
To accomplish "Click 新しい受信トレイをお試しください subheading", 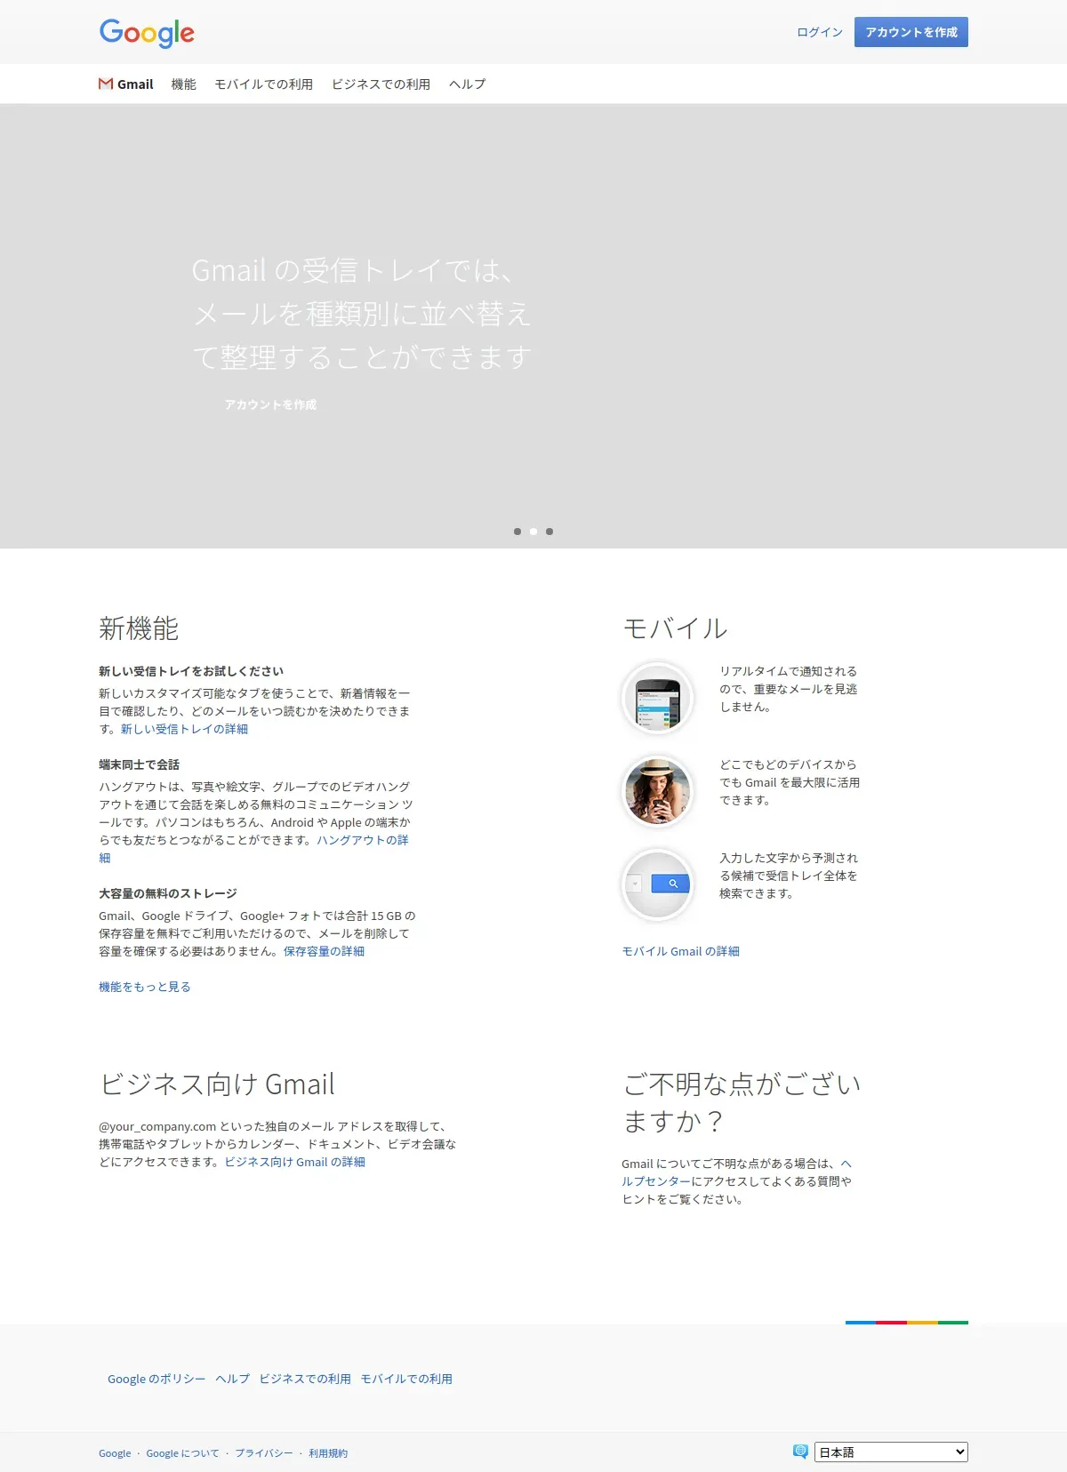I will point(191,671).
